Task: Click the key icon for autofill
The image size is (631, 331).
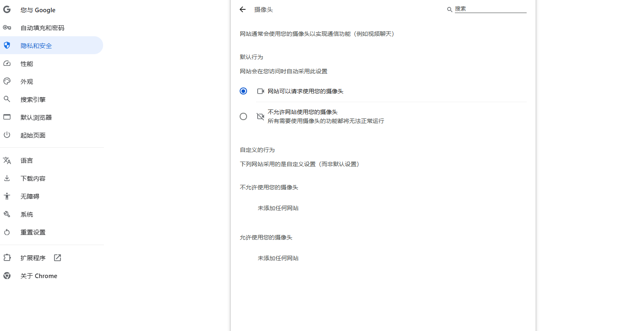Action: [7, 27]
